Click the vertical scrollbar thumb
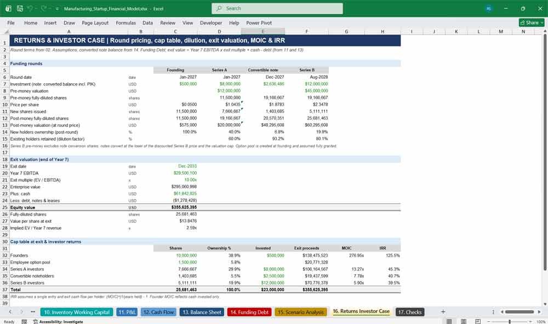The height and width of the screenshot is (324, 548). [545, 152]
